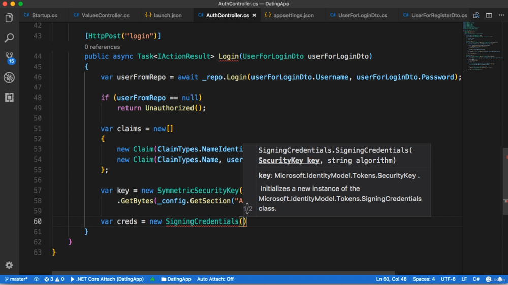This screenshot has height=285, width=508.
Task: Open the UTF-8 encoding selector
Action: pos(448,279)
